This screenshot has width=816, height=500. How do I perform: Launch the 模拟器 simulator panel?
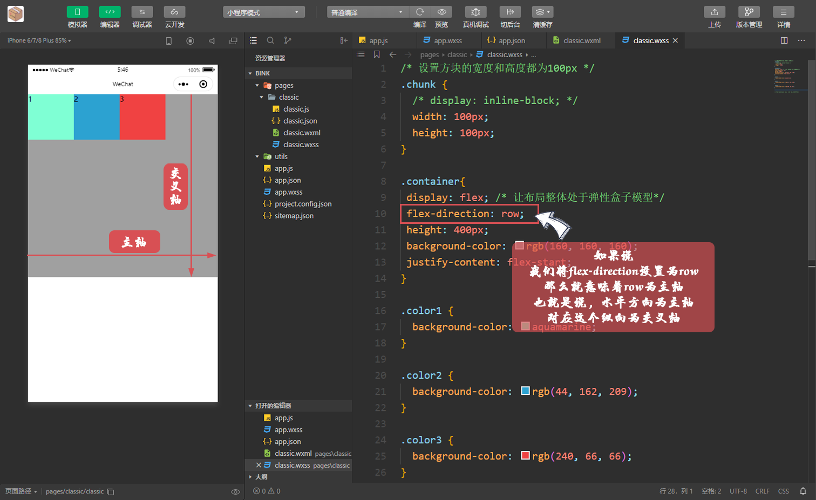click(77, 17)
